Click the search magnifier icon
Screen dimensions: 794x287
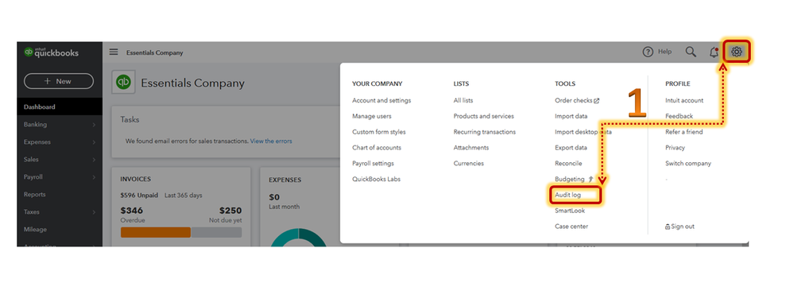(691, 52)
